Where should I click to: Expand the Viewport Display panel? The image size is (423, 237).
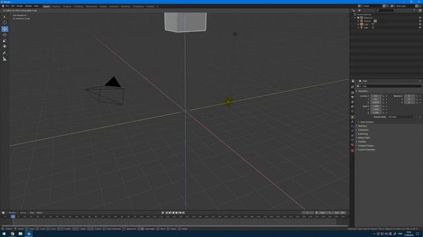365,145
